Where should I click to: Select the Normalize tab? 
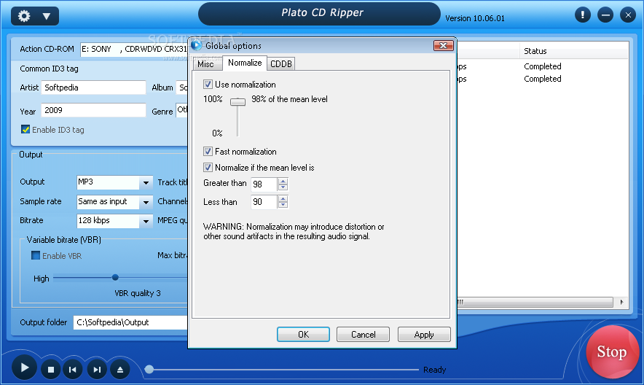point(245,63)
